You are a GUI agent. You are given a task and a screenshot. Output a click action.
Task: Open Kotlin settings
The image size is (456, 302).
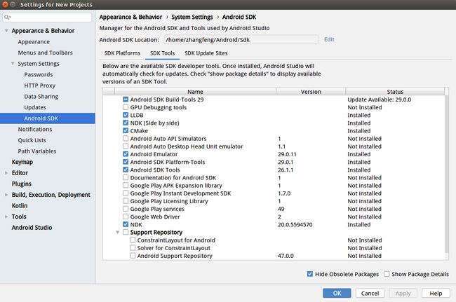[20, 205]
